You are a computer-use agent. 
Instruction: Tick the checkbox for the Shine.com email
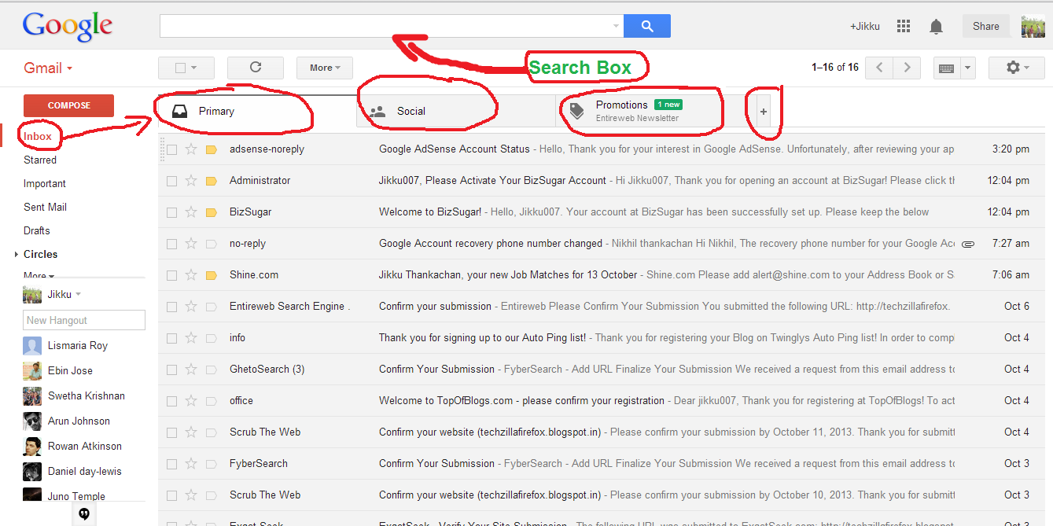click(171, 275)
